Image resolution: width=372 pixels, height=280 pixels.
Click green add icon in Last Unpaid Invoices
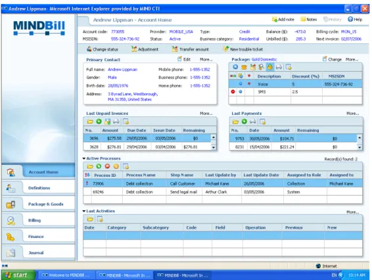pyautogui.click(x=99, y=122)
